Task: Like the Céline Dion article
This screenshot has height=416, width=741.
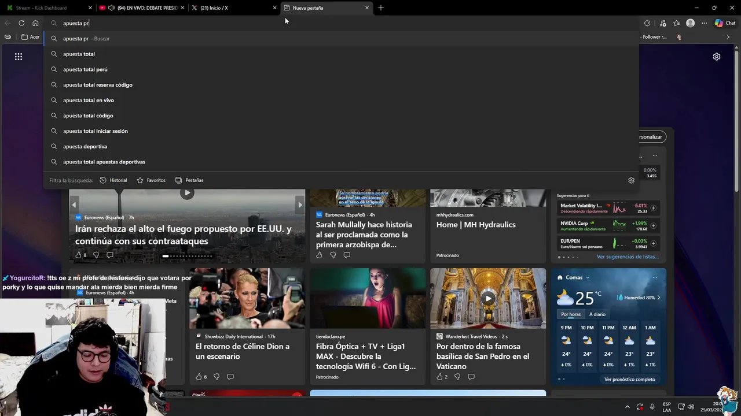Action: point(199,377)
